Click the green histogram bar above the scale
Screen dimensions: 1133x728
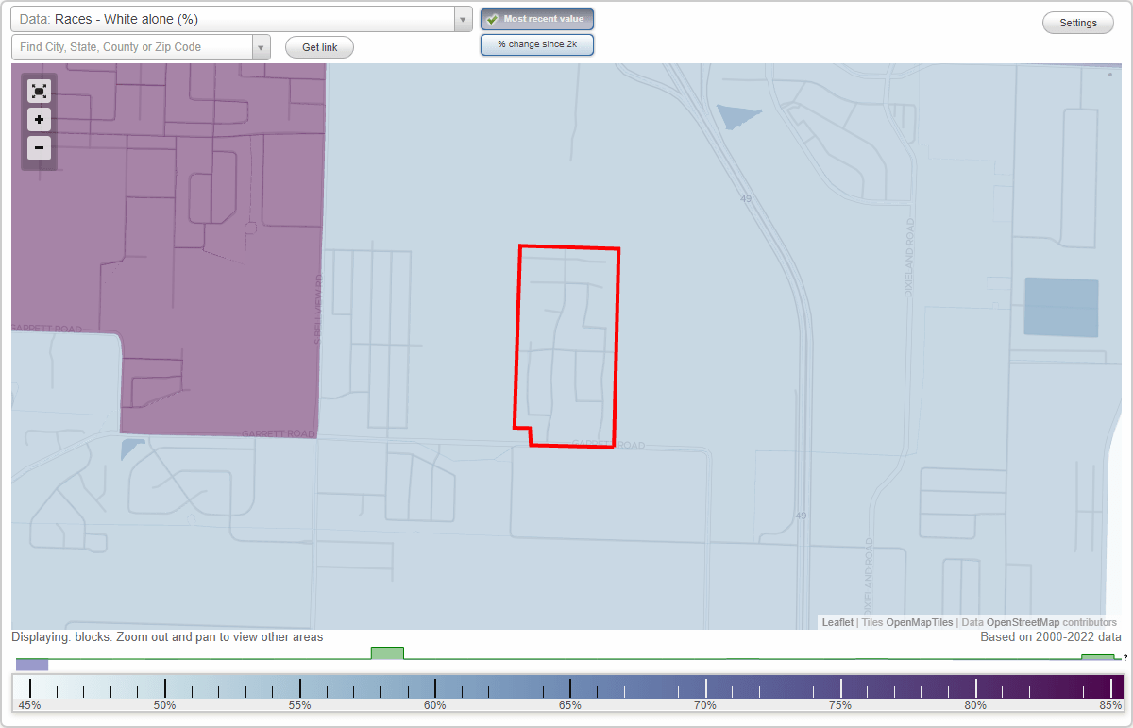[x=389, y=652]
